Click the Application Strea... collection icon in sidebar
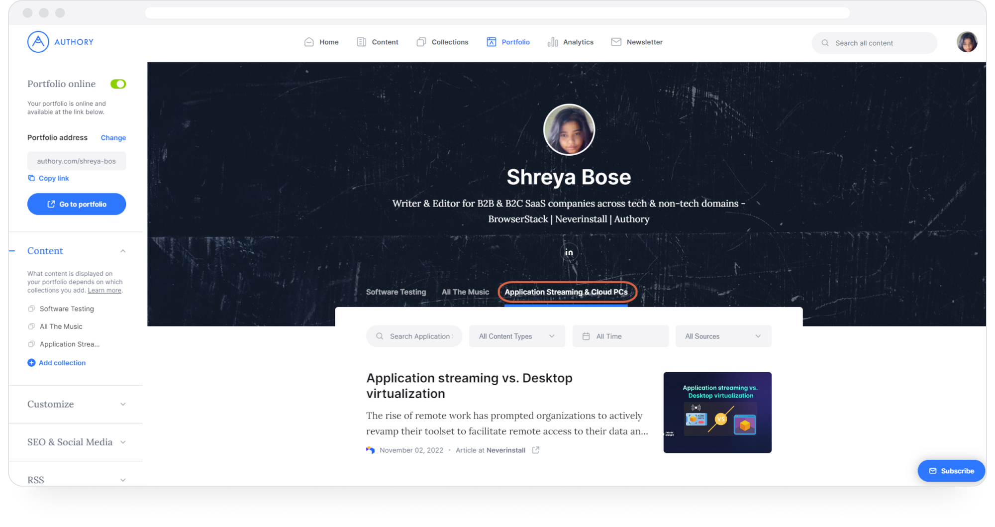The image size is (995, 527). point(31,344)
